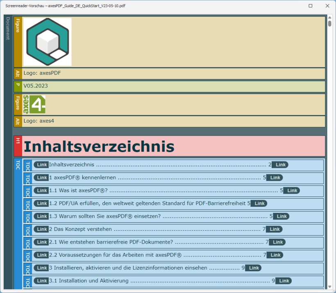Click the Inhaltsverzeichnis H1 heading
Viewport: 336px width, 293px height.
tap(99, 146)
